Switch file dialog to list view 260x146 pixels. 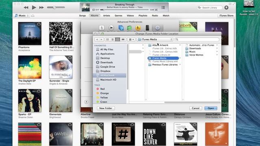coord(113,39)
